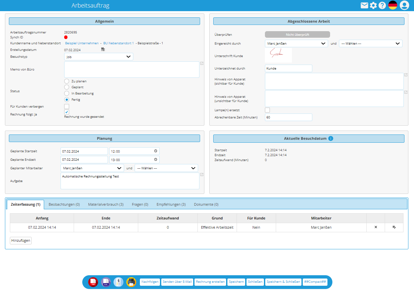
Task: Edit the time entry row icon
Action: pos(394,227)
